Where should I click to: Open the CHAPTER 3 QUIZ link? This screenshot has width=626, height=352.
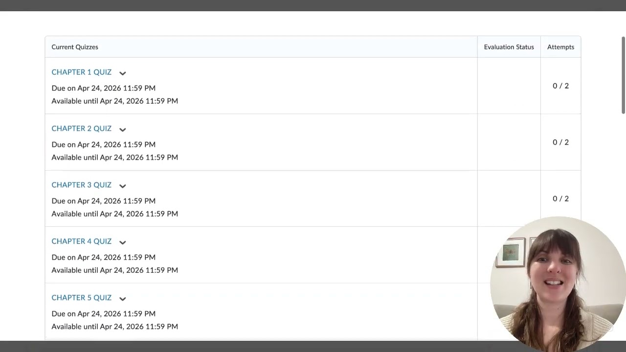(82, 185)
